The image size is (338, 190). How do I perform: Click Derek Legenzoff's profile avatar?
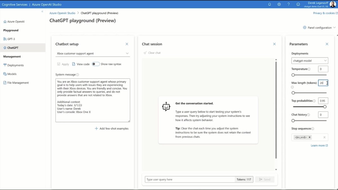(333, 4)
